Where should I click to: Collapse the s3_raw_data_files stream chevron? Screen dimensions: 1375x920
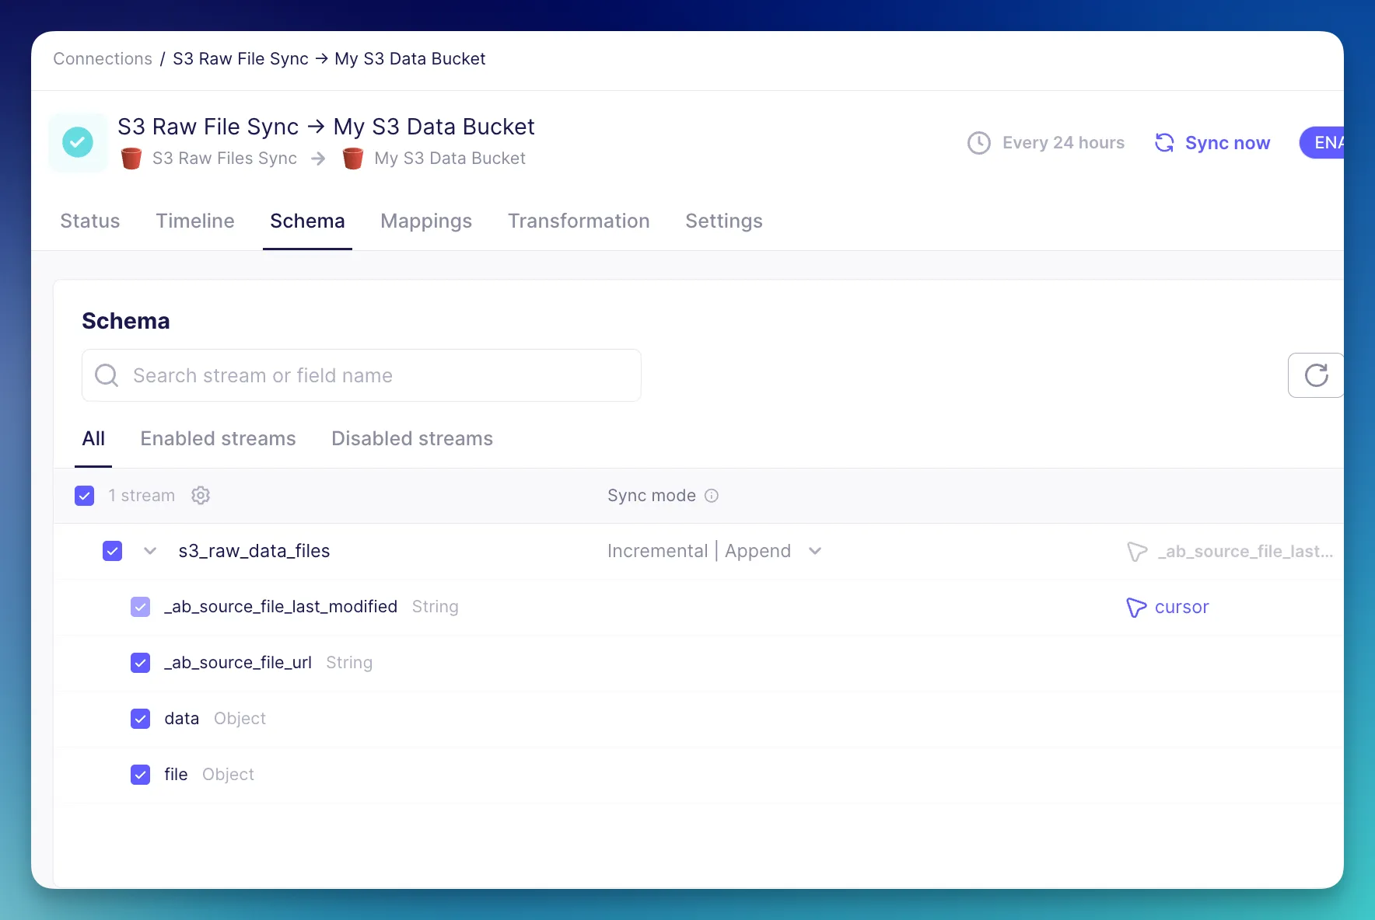[150, 551]
